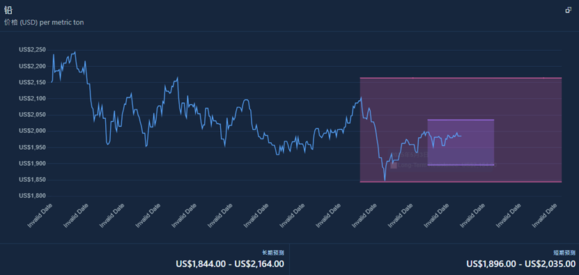Select short-term range US$1,896.00 - US$2,035.00
The image size is (579, 275).
(521, 264)
